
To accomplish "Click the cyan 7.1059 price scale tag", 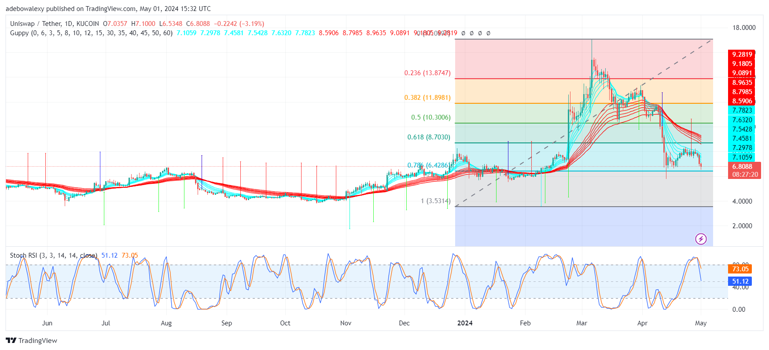I will coord(742,157).
